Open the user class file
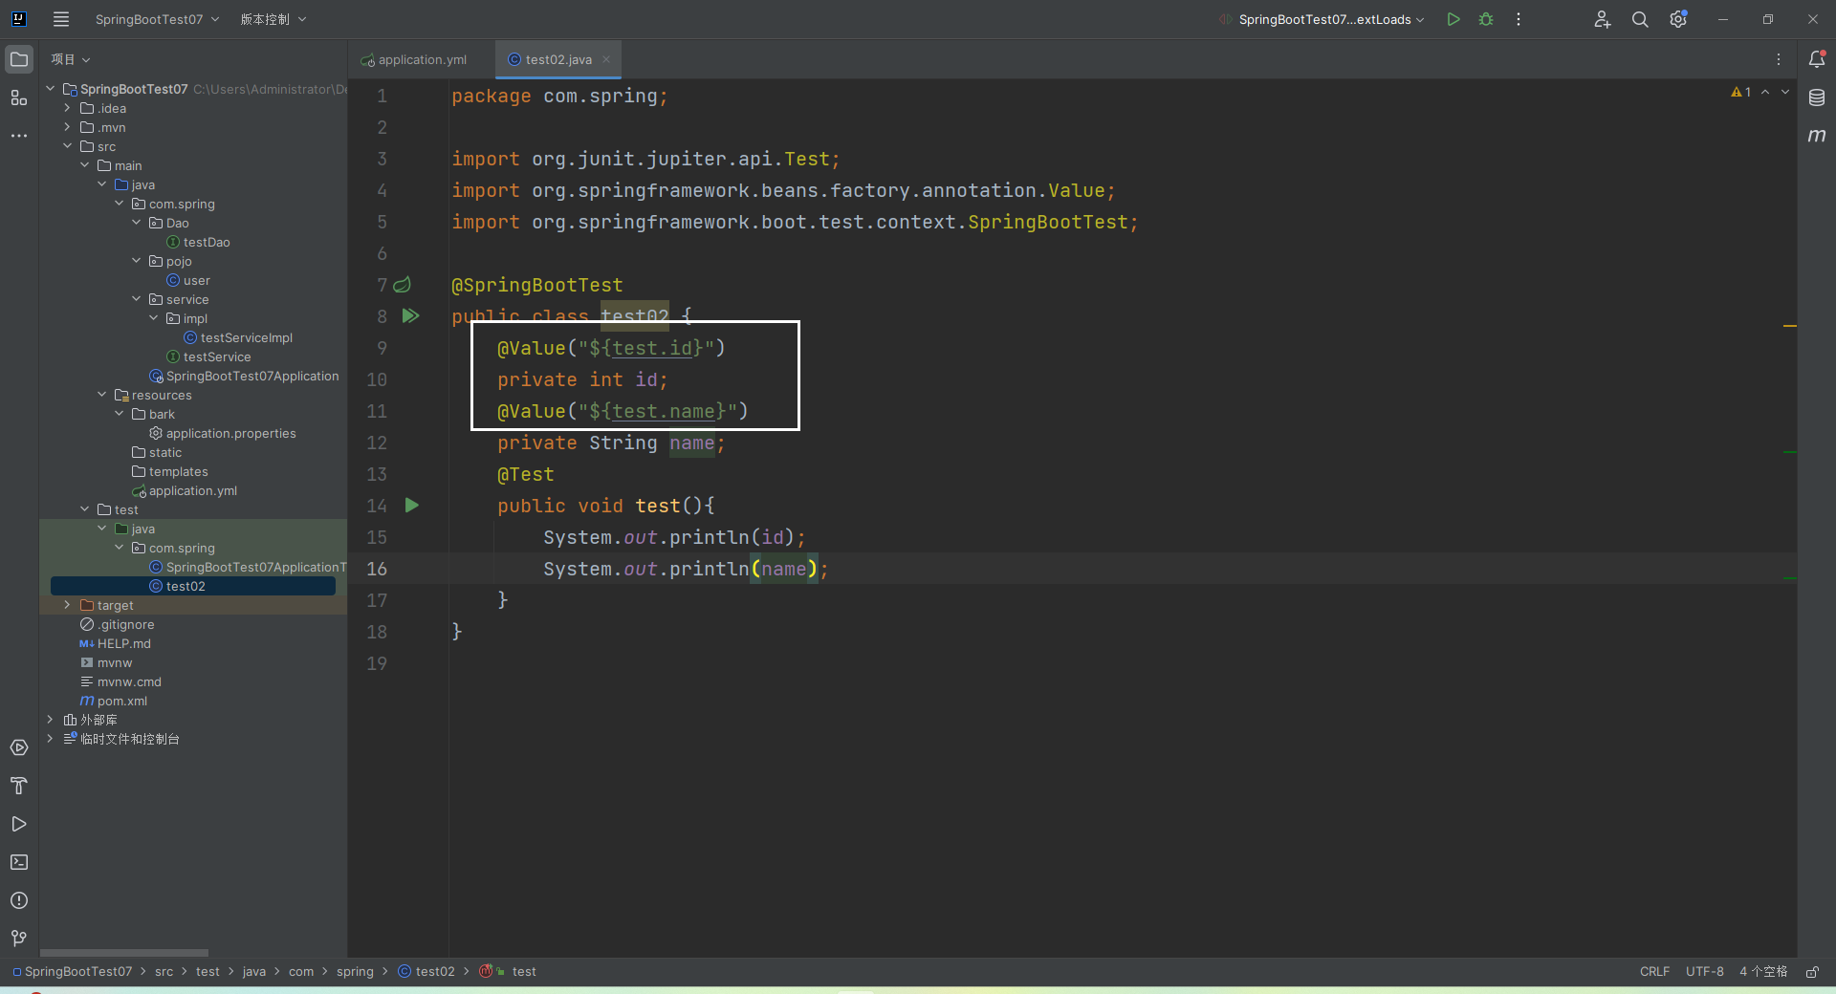Viewport: 1836px width, 994px height. point(188,280)
